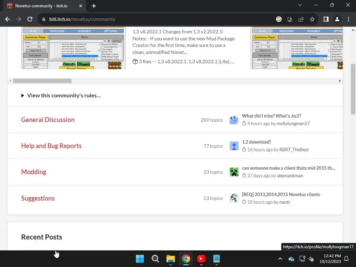Open Chrome's three-dot menu

tap(348, 19)
